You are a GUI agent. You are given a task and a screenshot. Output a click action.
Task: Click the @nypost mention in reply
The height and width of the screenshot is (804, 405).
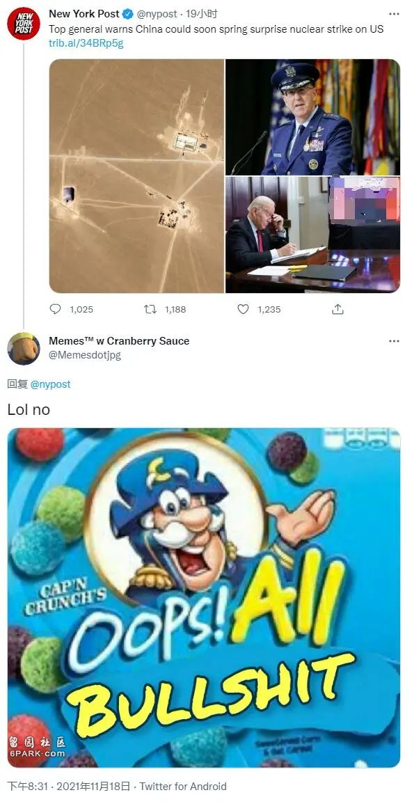51,384
